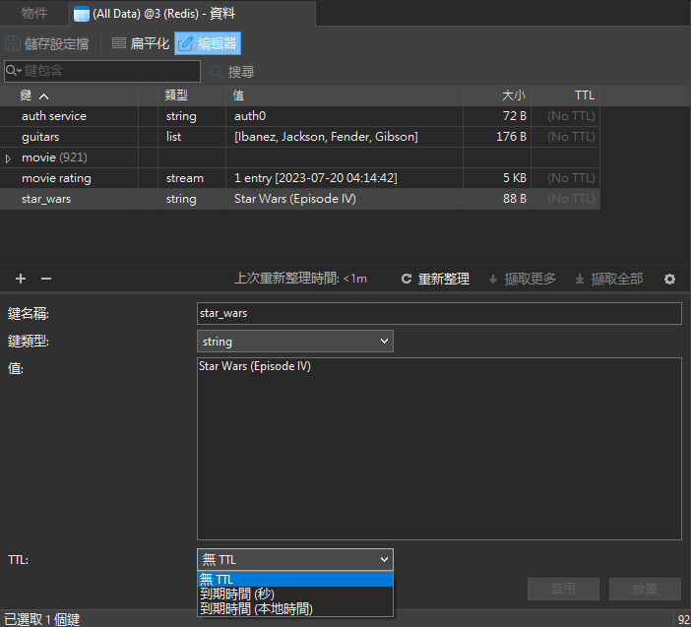
Task: Sort by the 鍵 column header
Action: click(x=69, y=95)
